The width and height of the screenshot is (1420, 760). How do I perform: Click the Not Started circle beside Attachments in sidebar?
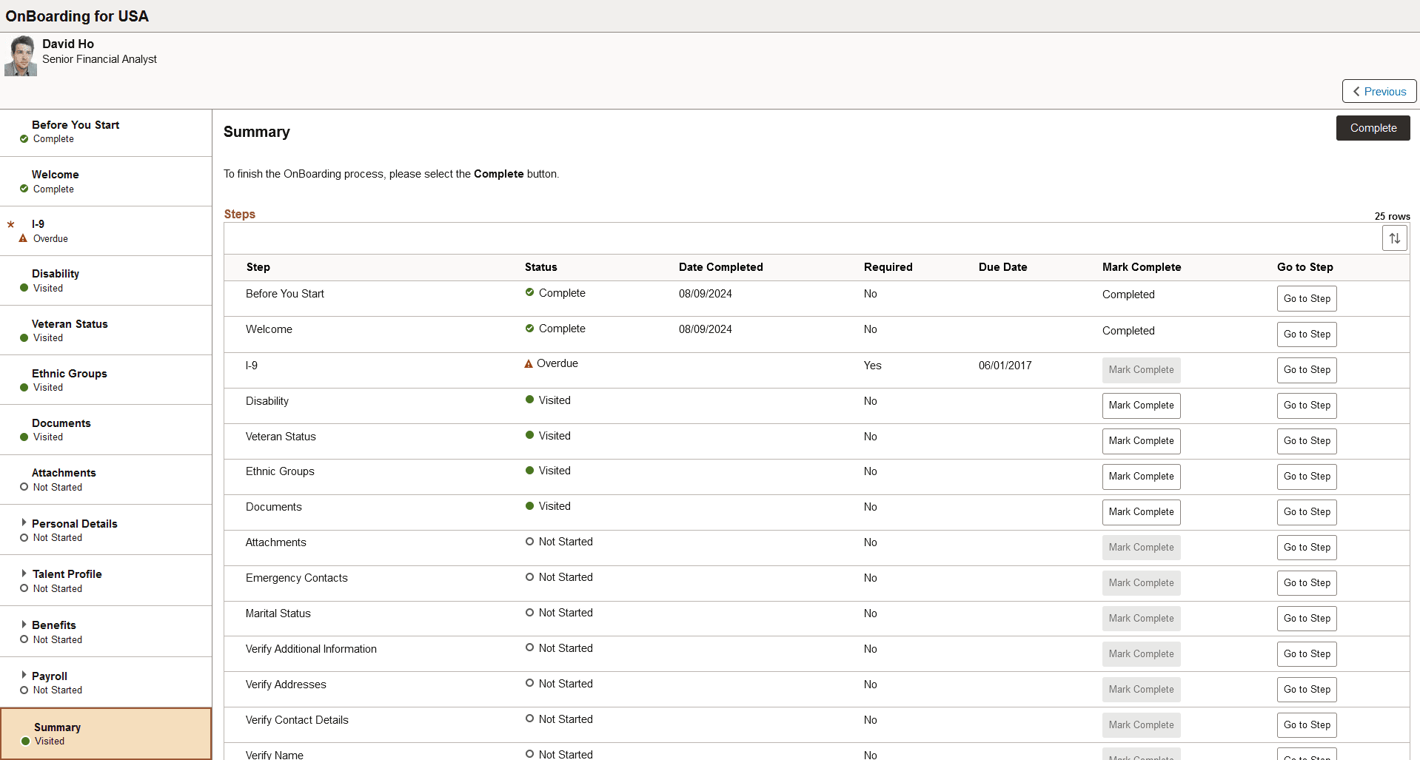pos(24,487)
